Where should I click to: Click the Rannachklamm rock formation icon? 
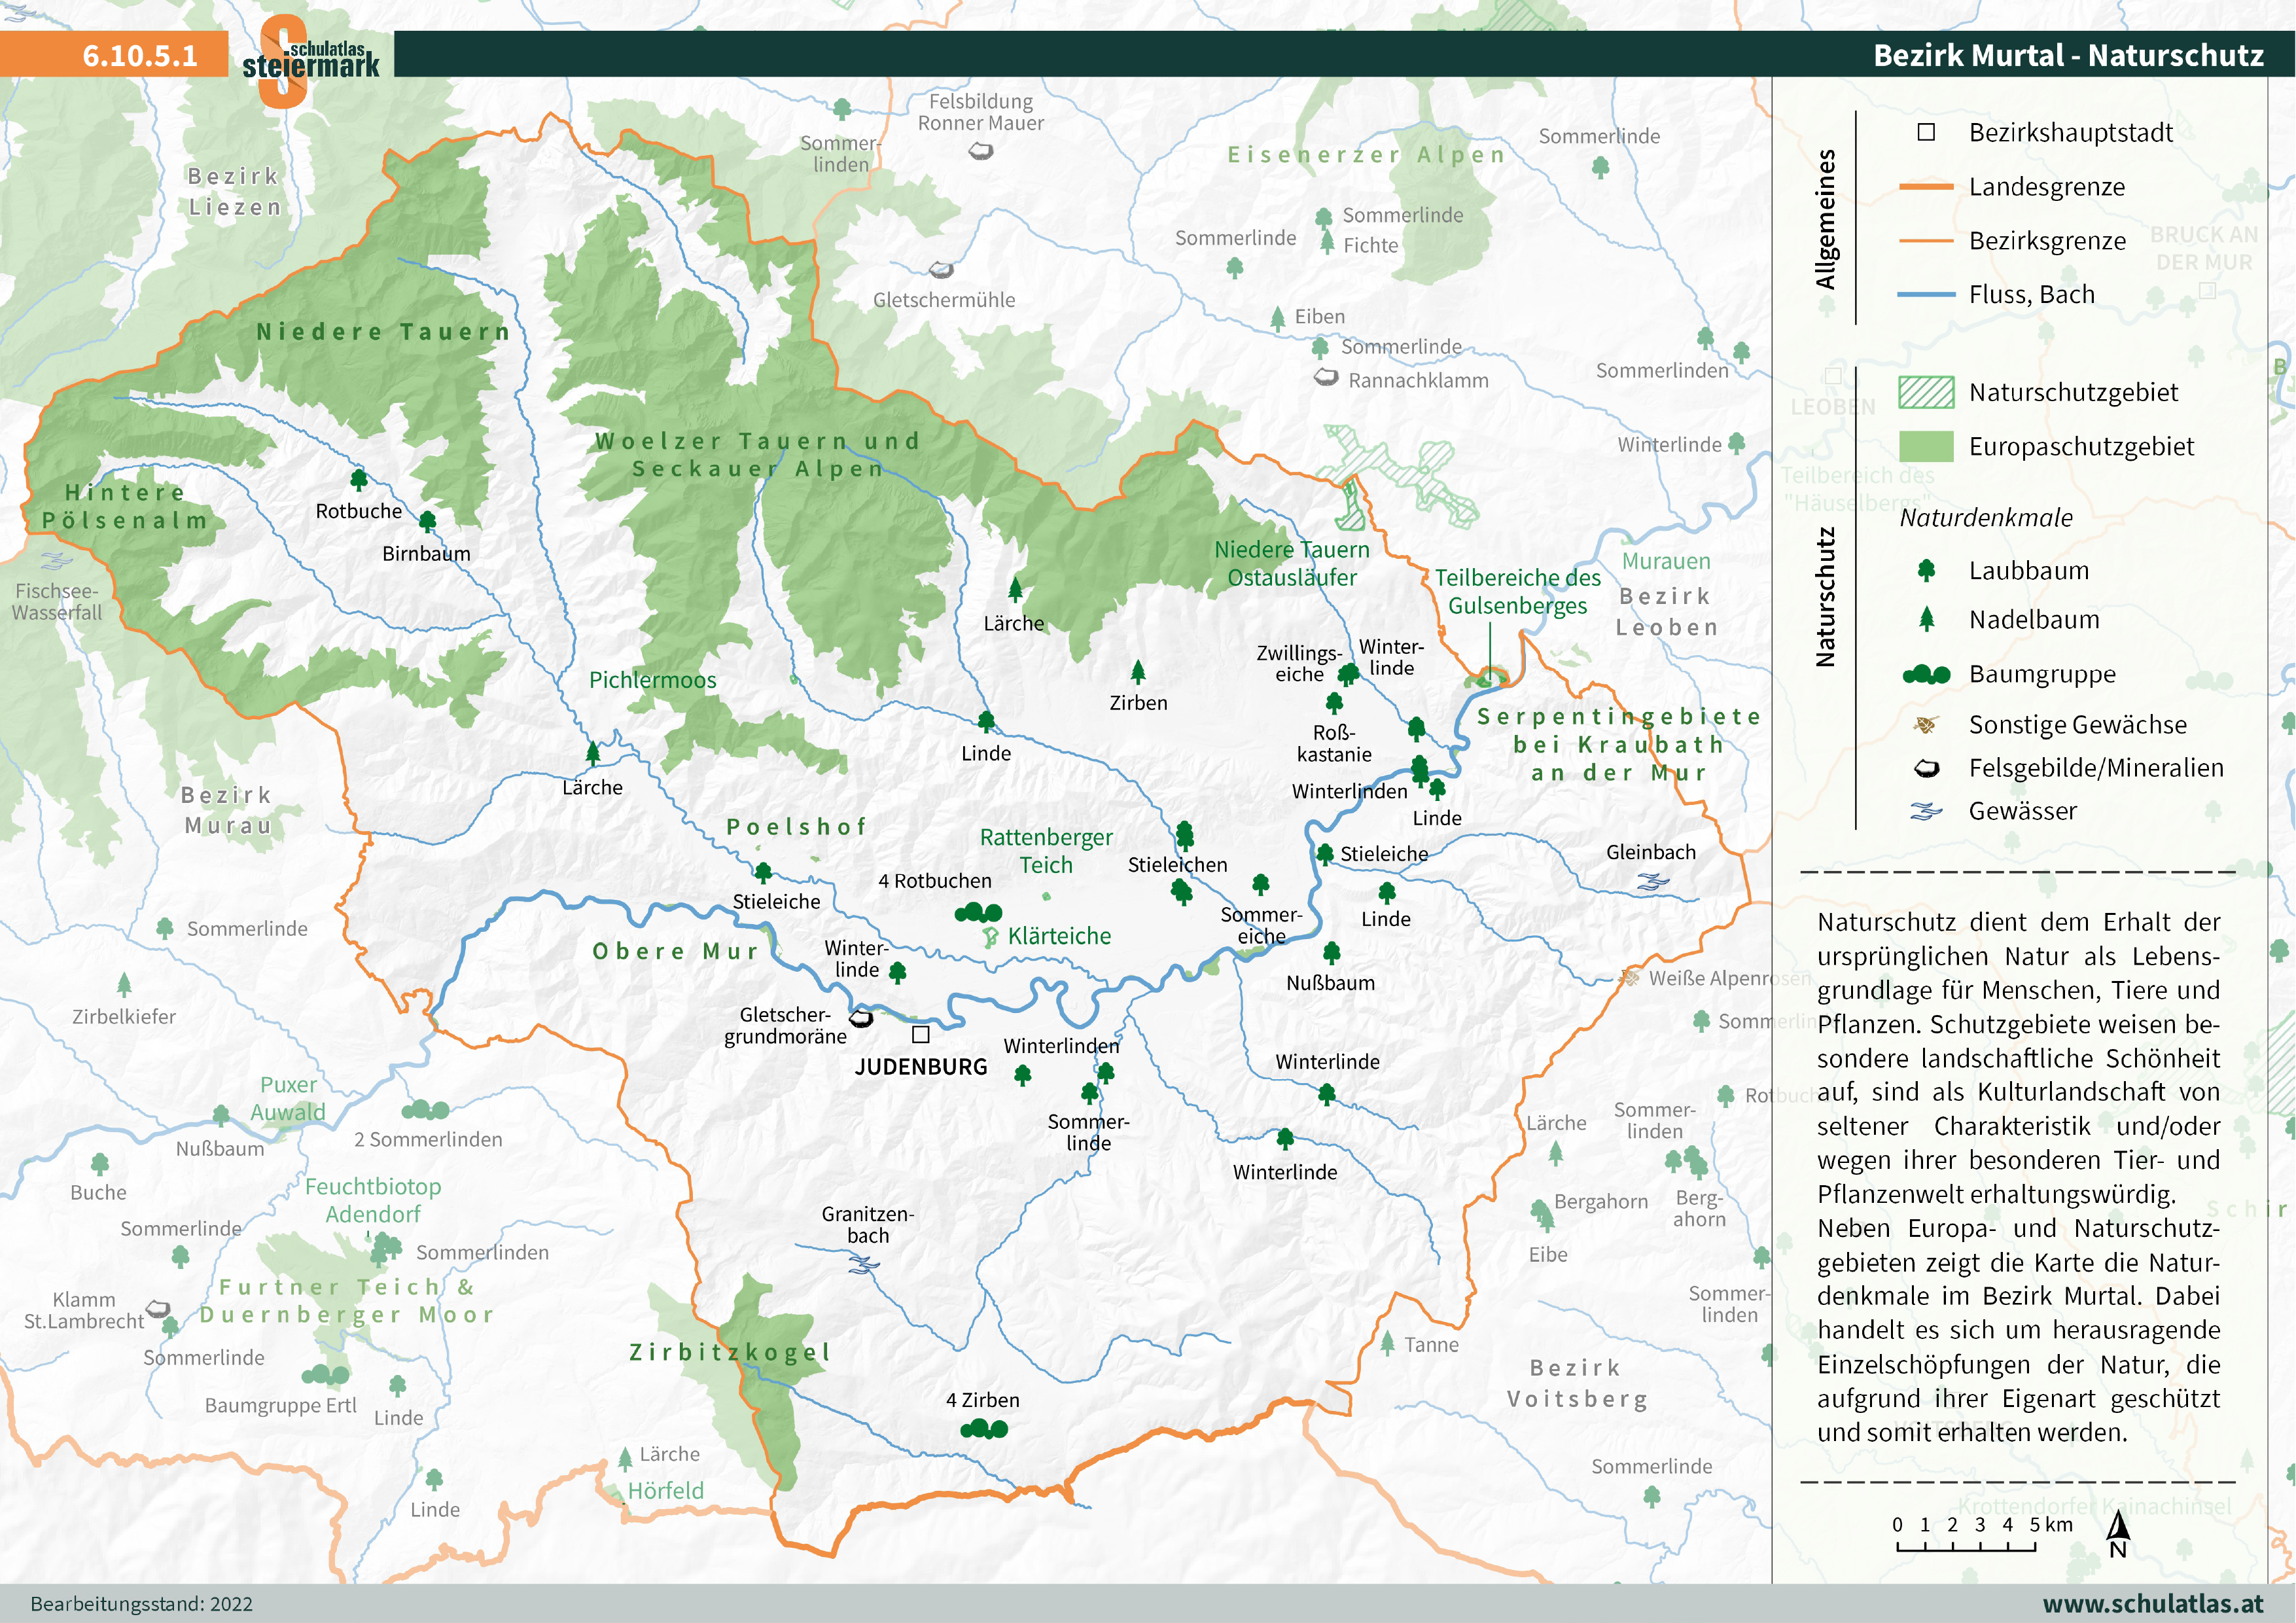click(x=1326, y=378)
